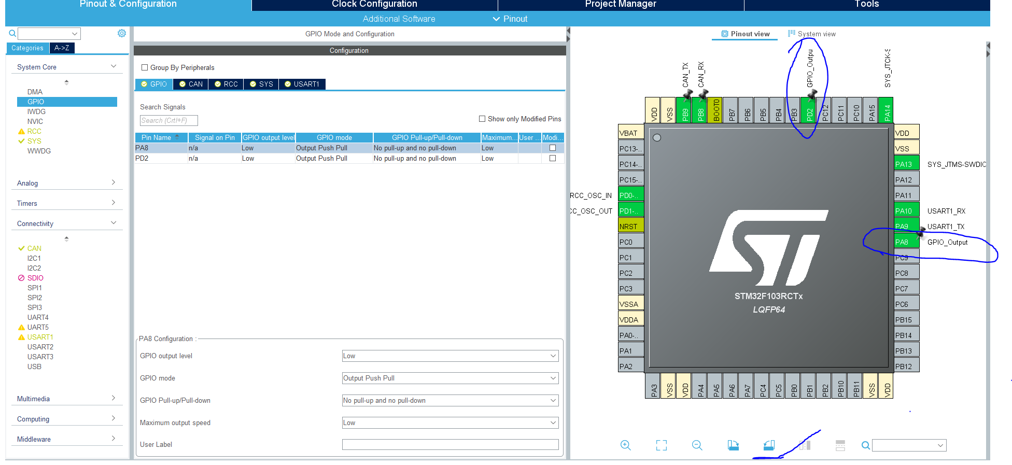Click the System view icon
Screen dimensions: 1012x465
(791, 34)
